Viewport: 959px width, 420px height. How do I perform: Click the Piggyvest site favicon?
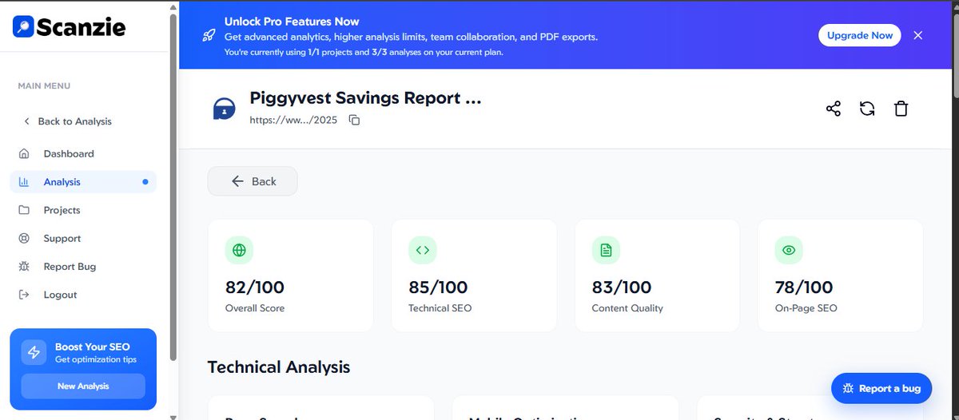[x=224, y=109]
